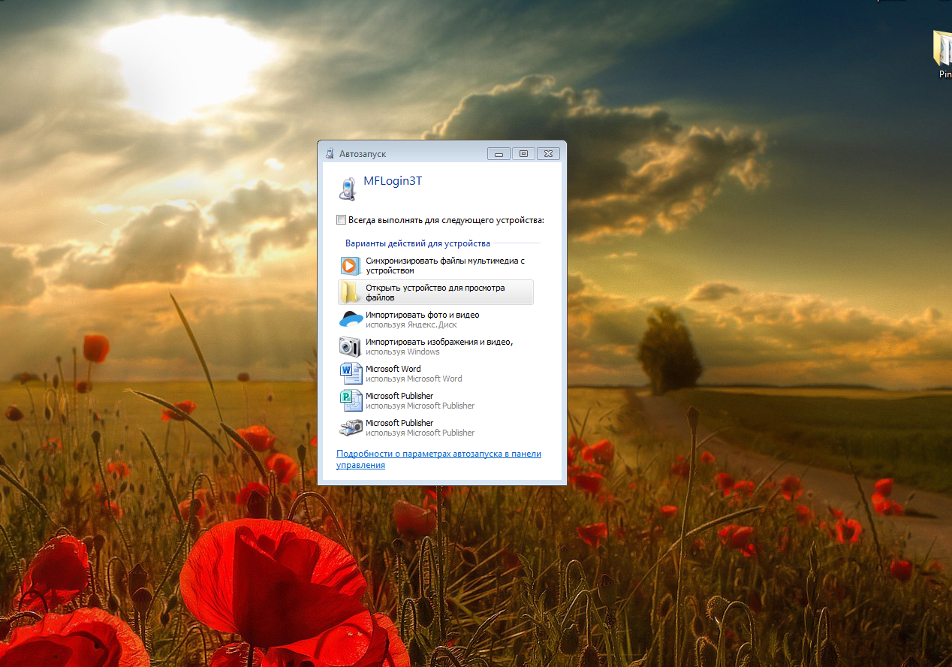Minimize the Автозапуск window
This screenshot has width=952, height=667.
pos(499,154)
